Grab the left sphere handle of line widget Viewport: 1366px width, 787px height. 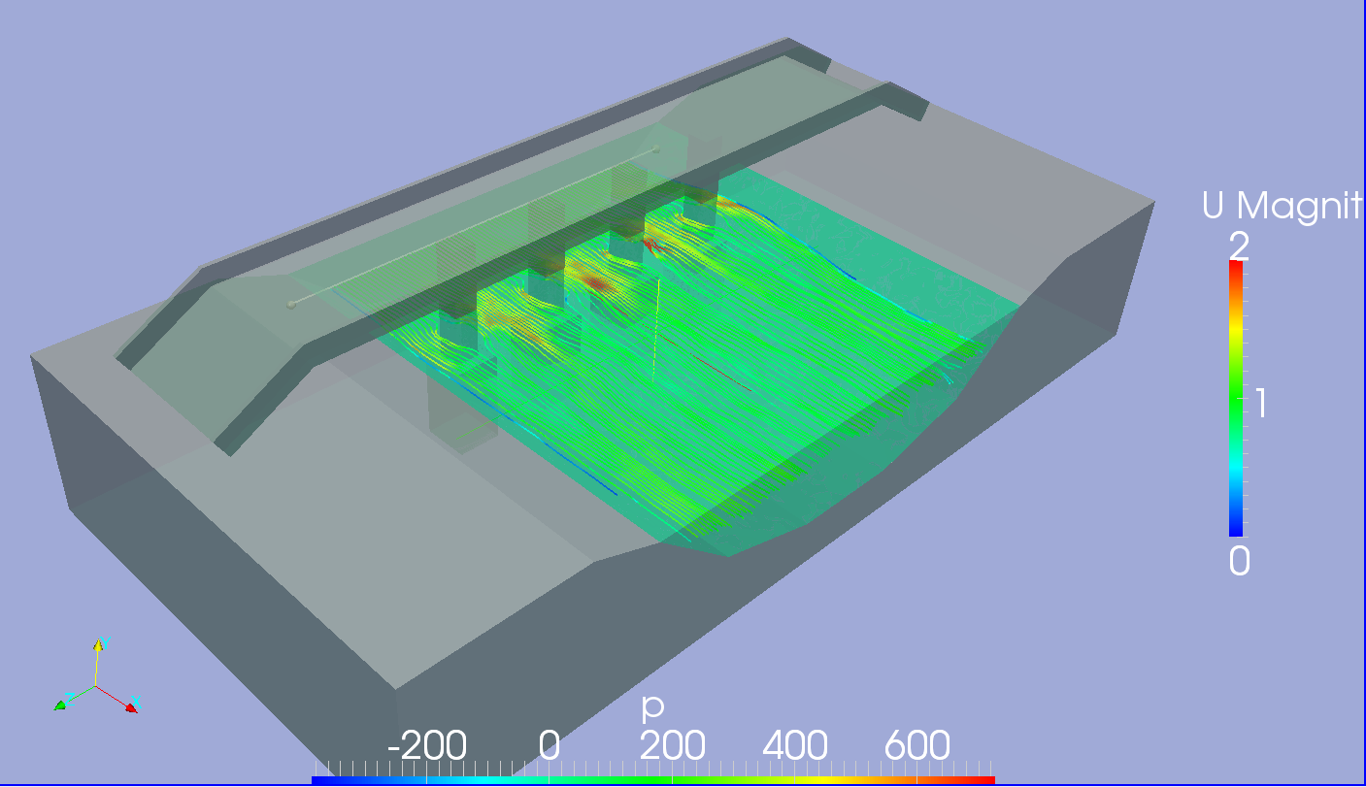(290, 305)
